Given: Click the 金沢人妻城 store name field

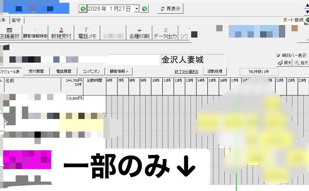Looking at the screenshot, I should [x=192, y=59].
